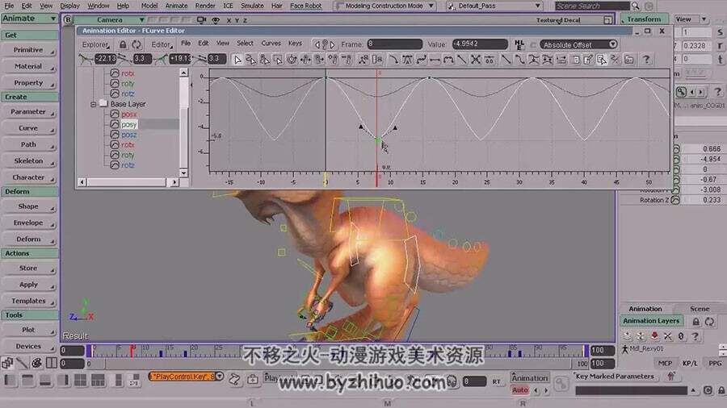Select the posy curve in Base Layer

click(x=128, y=124)
